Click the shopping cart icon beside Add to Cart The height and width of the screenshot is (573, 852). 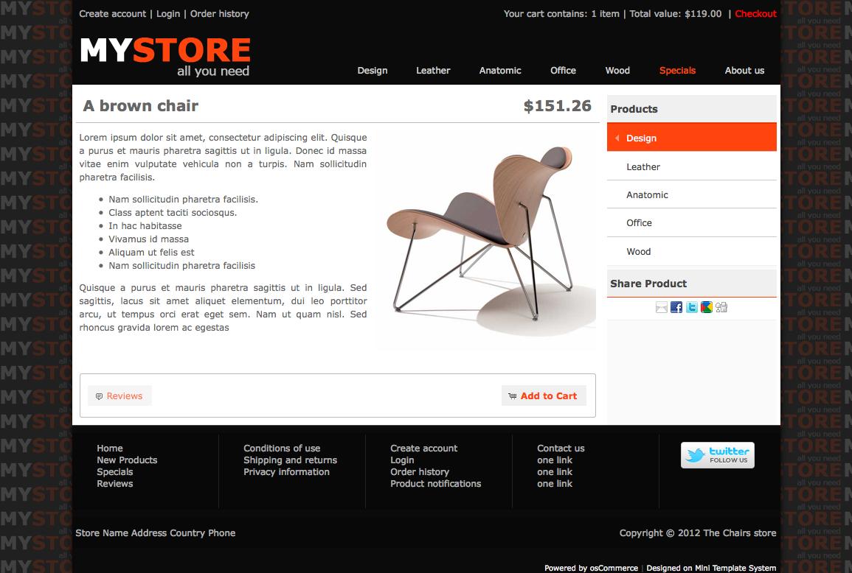513,396
